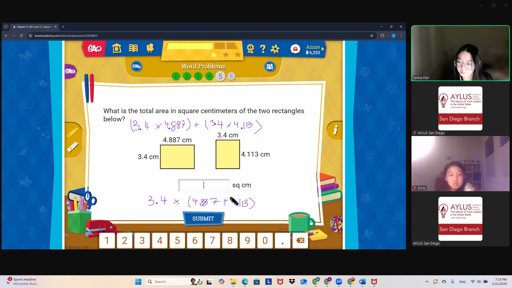This screenshot has width=512, height=288.
Task: Click Annie's profile avatar
Action: point(295,49)
